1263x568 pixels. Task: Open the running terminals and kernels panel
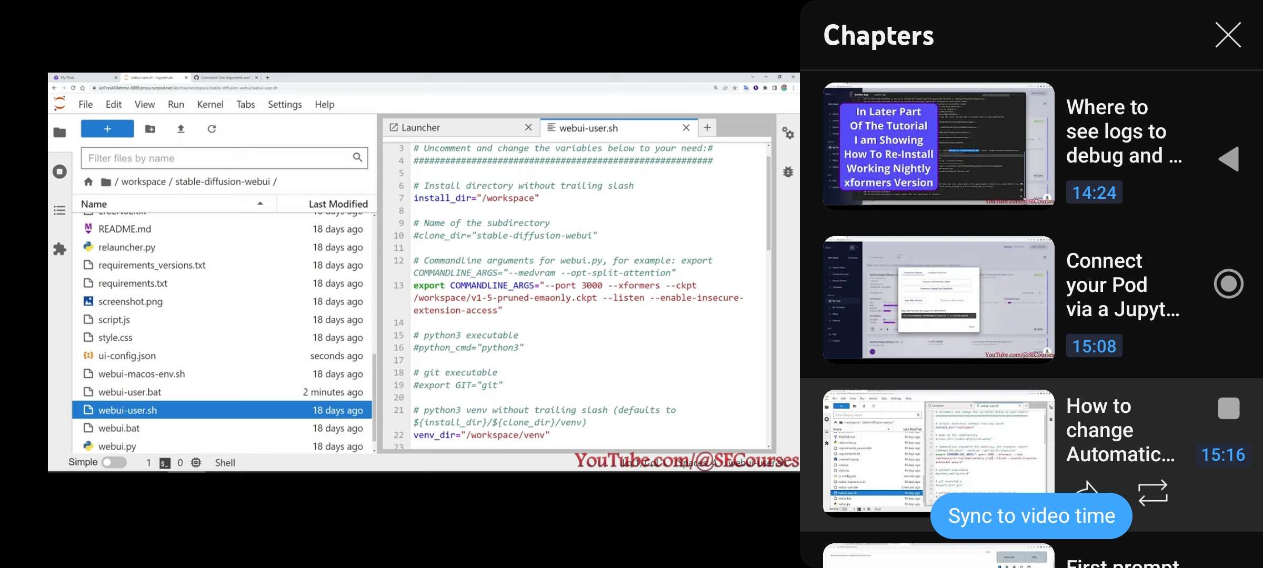pos(60,171)
